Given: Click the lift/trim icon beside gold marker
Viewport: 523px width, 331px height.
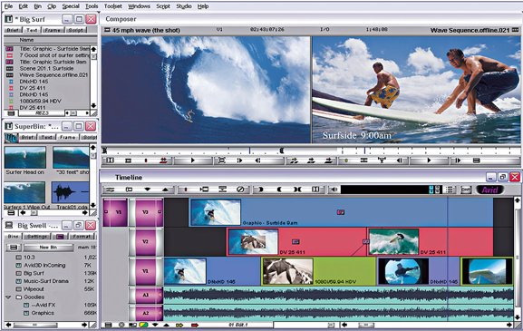Looking at the screenshot, I should pyautogui.click(x=363, y=161).
